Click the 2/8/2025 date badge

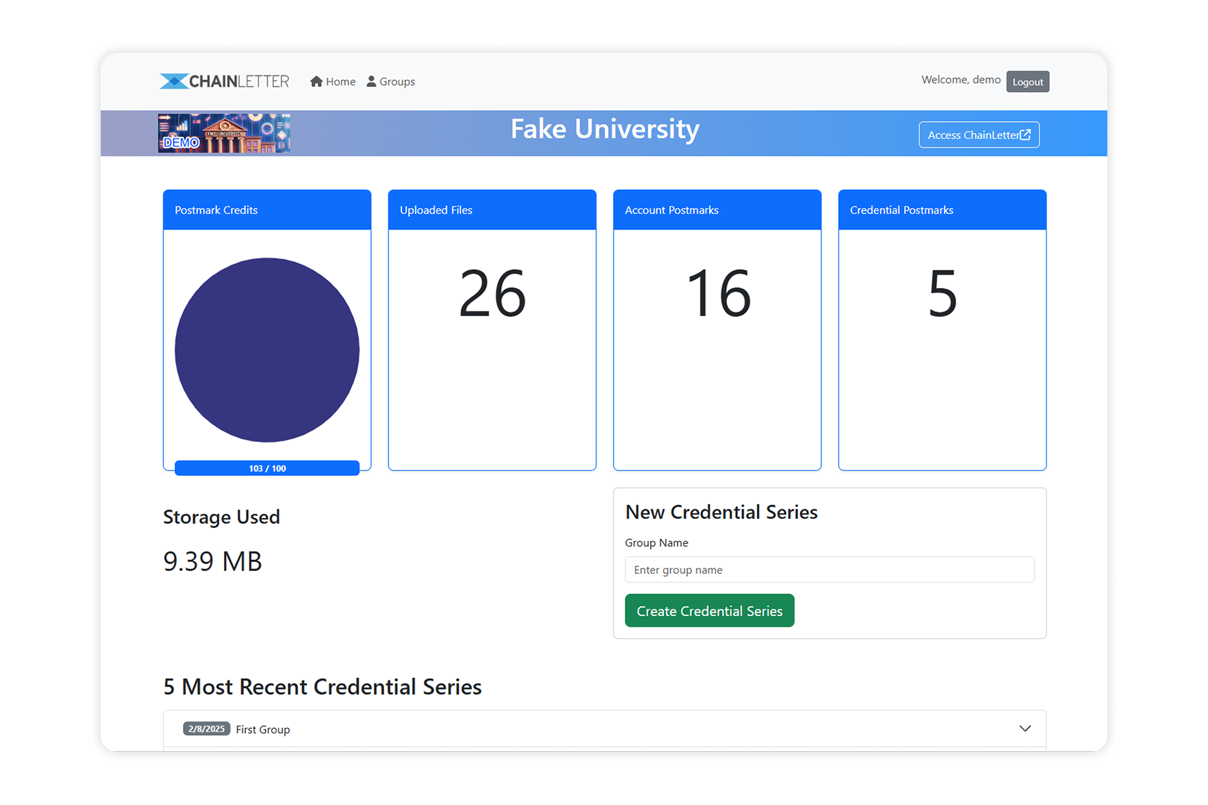pos(206,729)
